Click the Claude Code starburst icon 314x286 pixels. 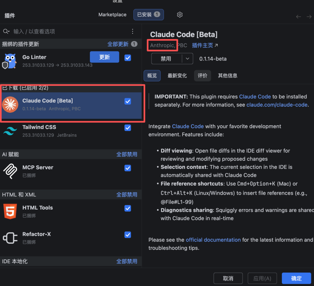(10, 104)
